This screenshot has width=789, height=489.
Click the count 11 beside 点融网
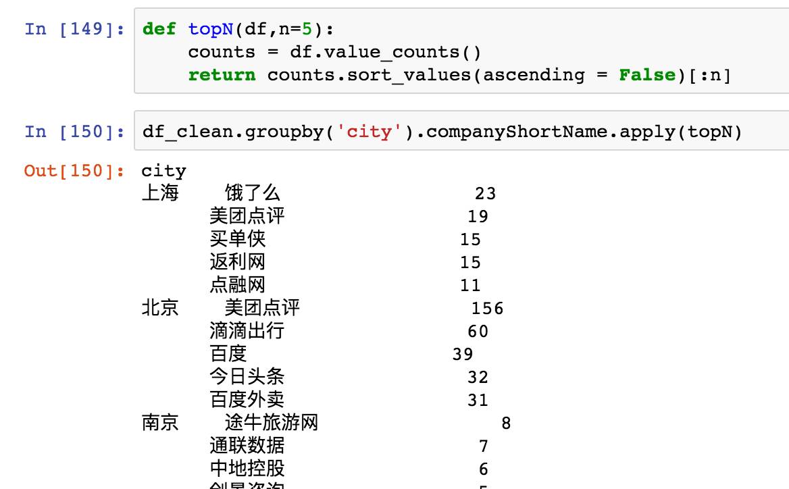click(x=470, y=286)
